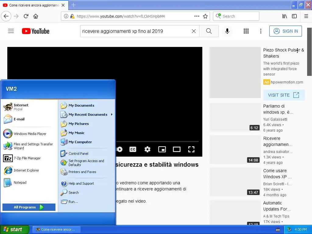
Task: Open Control Panel
Action: [87, 154]
